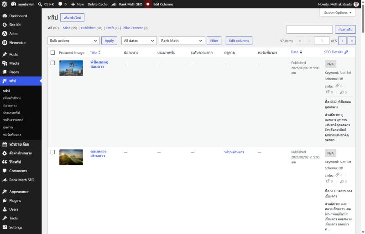
Task: Open the comments bubble icon in admin bar
Action: (60, 4)
